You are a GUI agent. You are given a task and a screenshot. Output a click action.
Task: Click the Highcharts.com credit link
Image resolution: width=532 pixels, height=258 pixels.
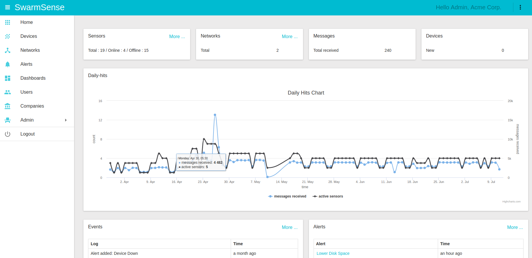(x=511, y=202)
